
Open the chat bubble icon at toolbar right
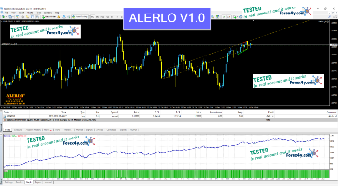[335, 17]
